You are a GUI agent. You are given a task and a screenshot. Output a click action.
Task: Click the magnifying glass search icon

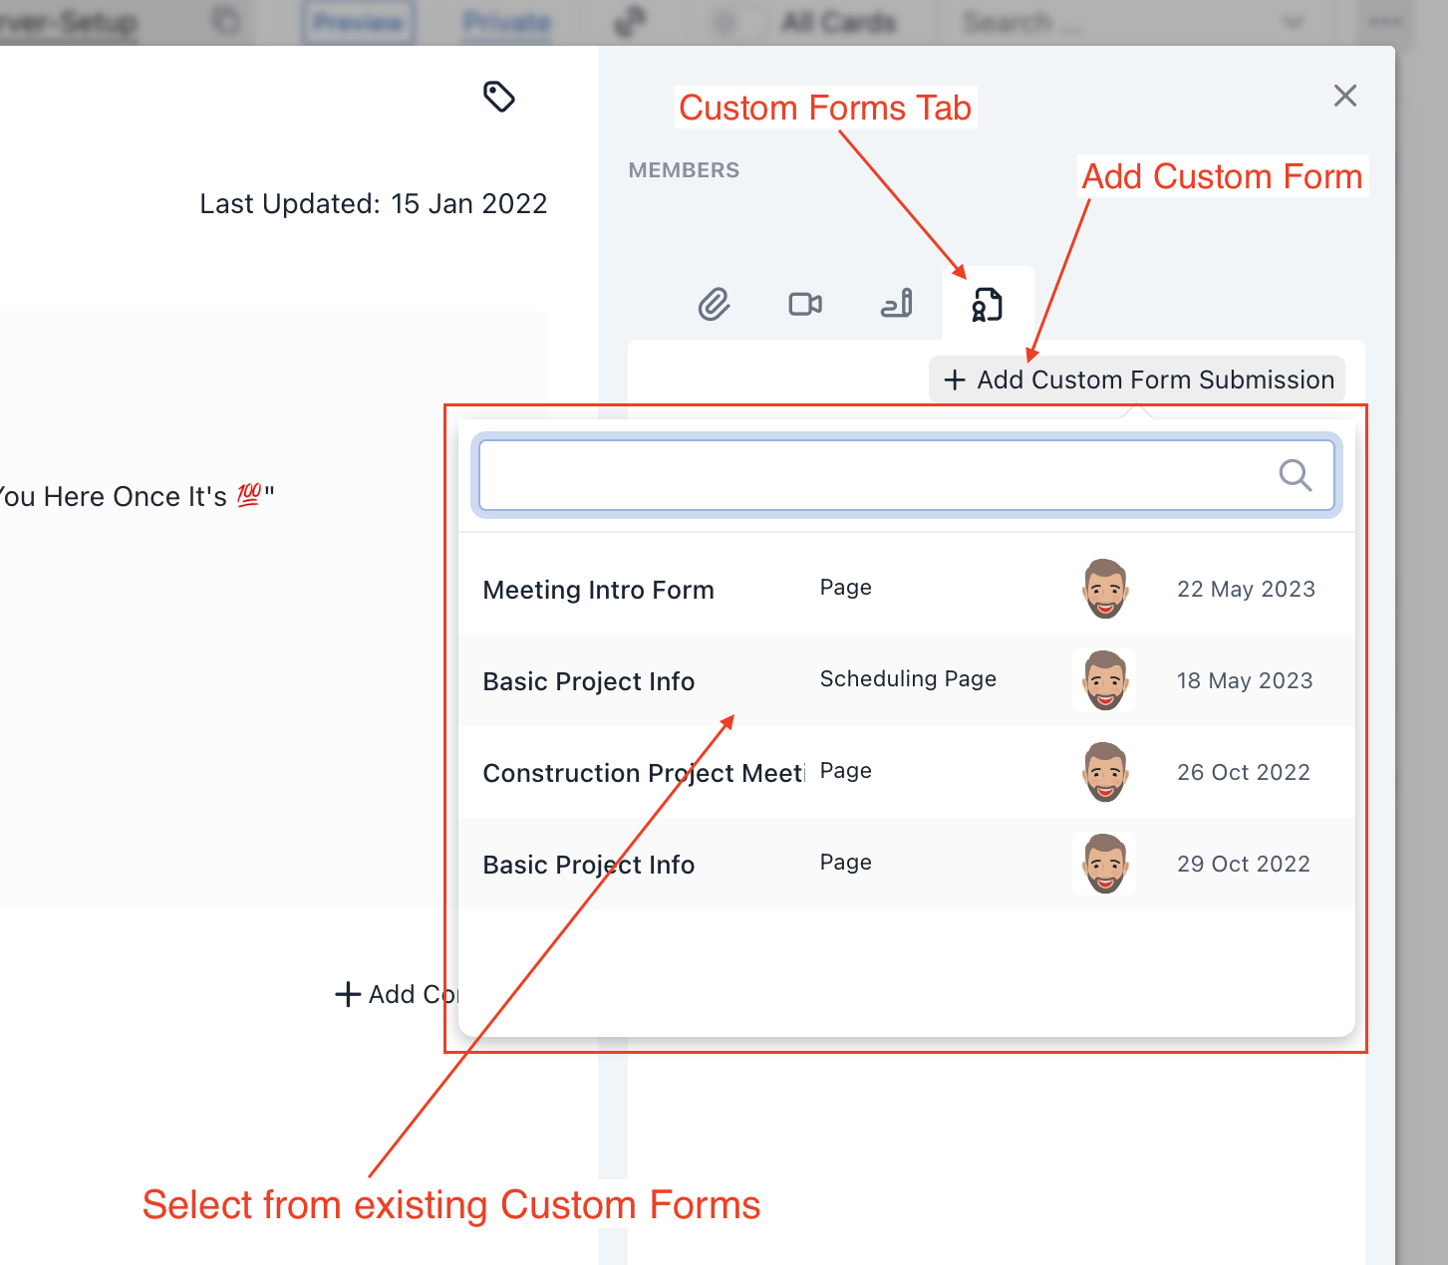1295,475
